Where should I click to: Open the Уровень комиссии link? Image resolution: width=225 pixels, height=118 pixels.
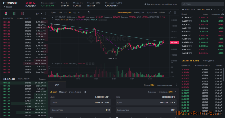point(165,85)
